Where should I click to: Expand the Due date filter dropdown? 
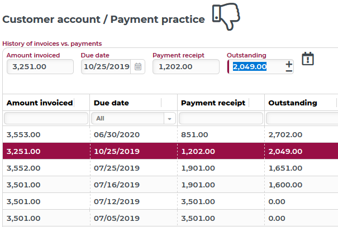(x=169, y=119)
